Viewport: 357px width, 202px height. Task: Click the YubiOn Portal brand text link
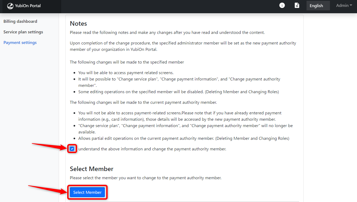[28, 6]
